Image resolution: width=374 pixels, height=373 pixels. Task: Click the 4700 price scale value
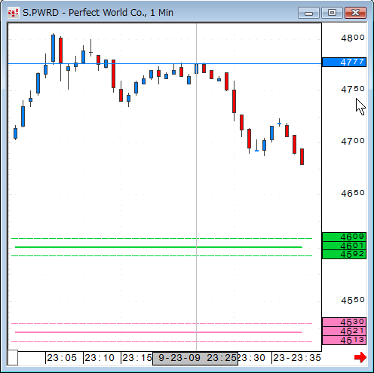pos(353,141)
